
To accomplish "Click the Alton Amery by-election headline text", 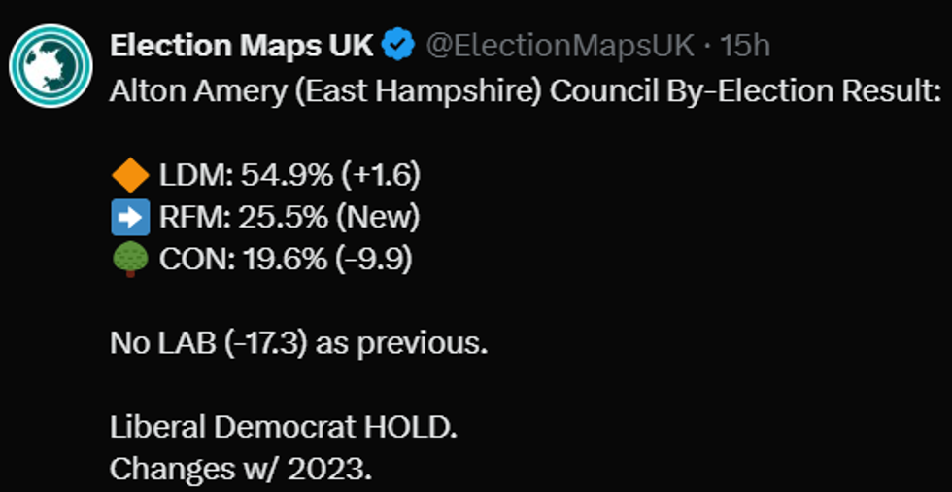I will tap(525, 91).
